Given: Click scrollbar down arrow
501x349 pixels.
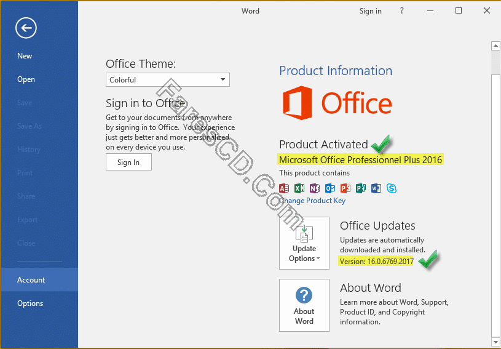Looking at the screenshot, I should pyautogui.click(x=495, y=342).
